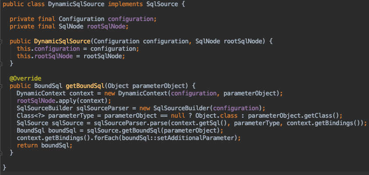Click the return keyword in the last statement
The width and height of the screenshot is (369, 175).
click(27, 145)
